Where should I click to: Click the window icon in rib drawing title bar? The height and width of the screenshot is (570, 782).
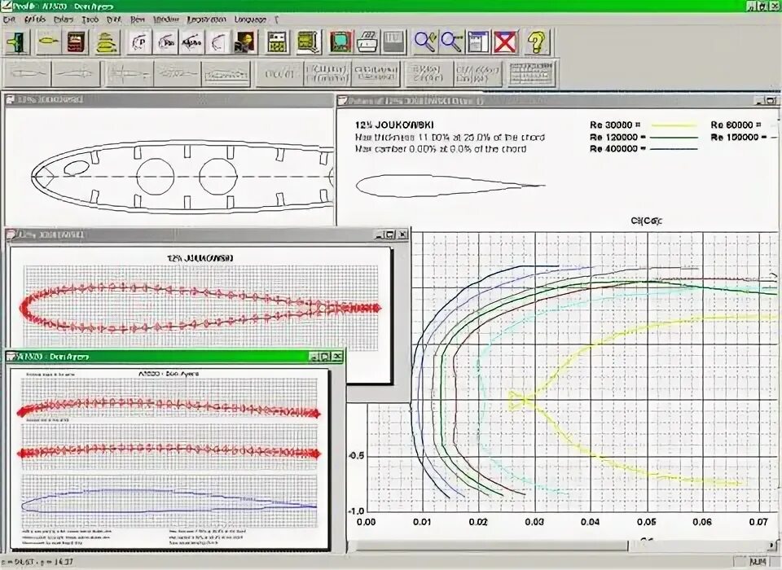[11, 99]
